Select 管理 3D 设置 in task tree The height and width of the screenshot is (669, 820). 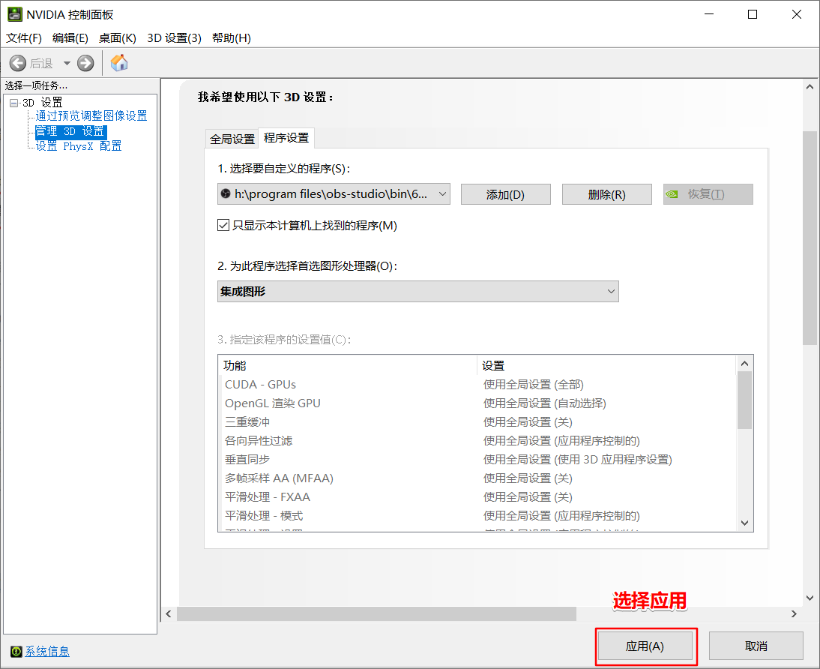(70, 130)
